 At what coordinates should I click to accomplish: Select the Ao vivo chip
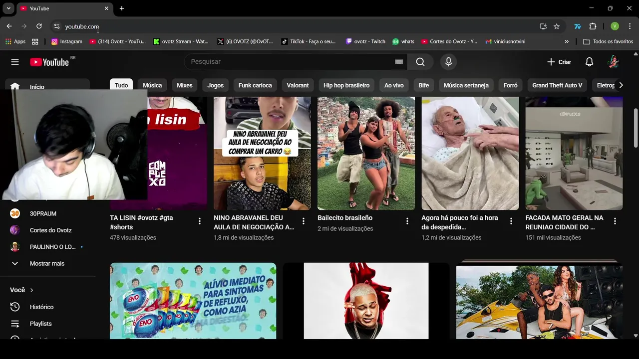[x=394, y=85]
